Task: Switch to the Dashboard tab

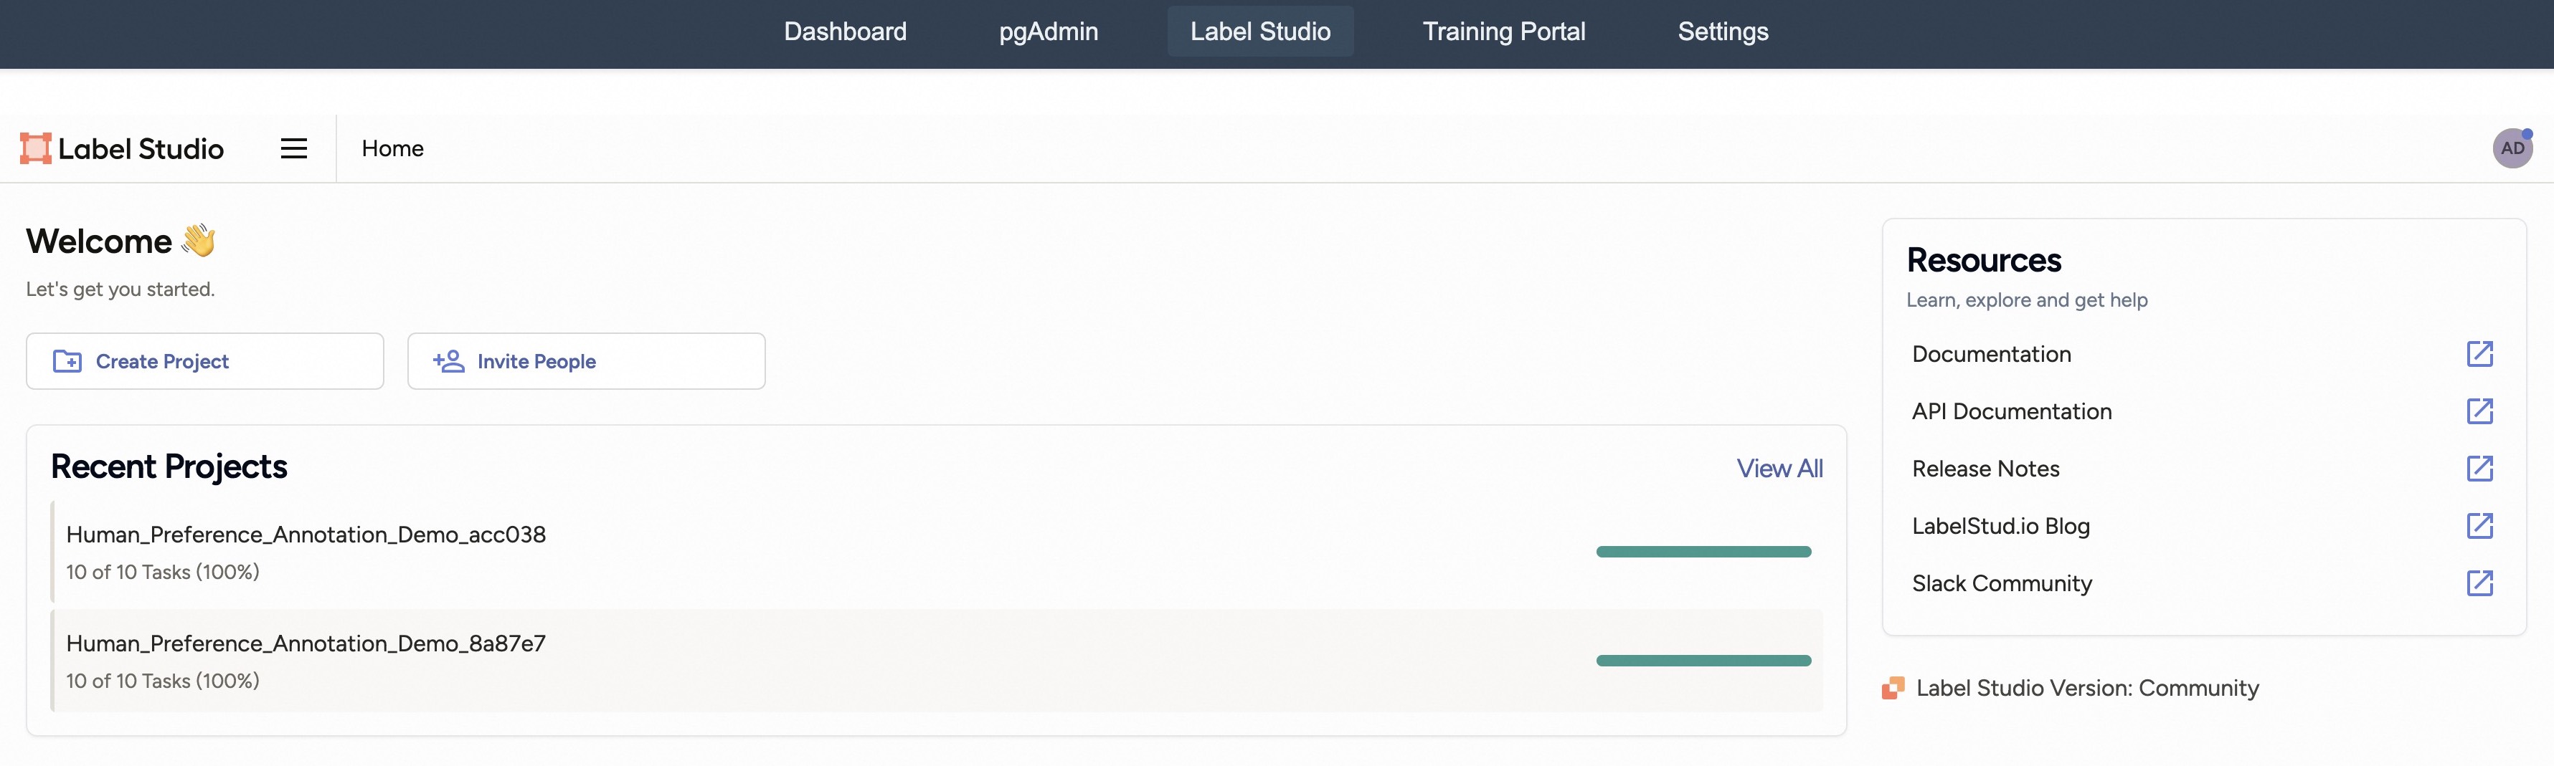Action: point(845,32)
